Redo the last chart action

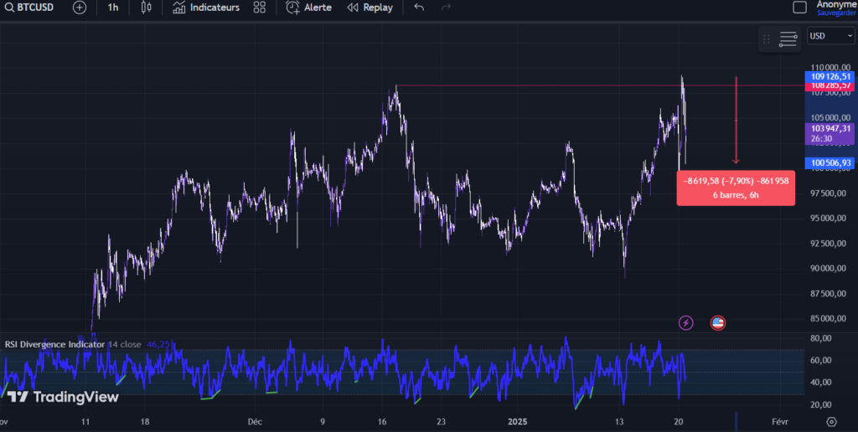(446, 8)
